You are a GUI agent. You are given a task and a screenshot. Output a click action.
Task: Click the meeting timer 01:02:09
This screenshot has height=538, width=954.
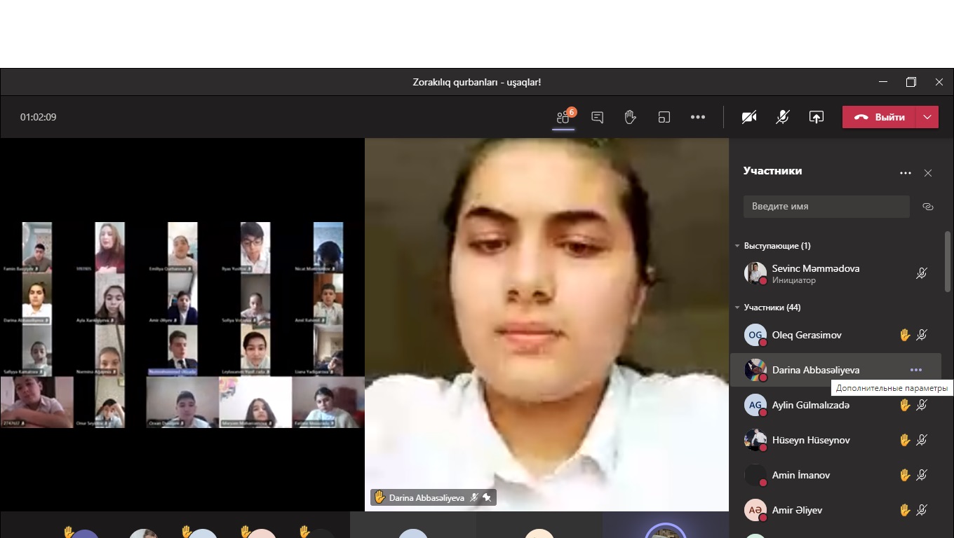[38, 117]
